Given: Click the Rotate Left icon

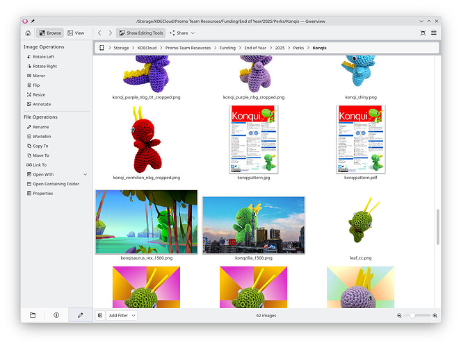Looking at the screenshot, I should [27, 57].
